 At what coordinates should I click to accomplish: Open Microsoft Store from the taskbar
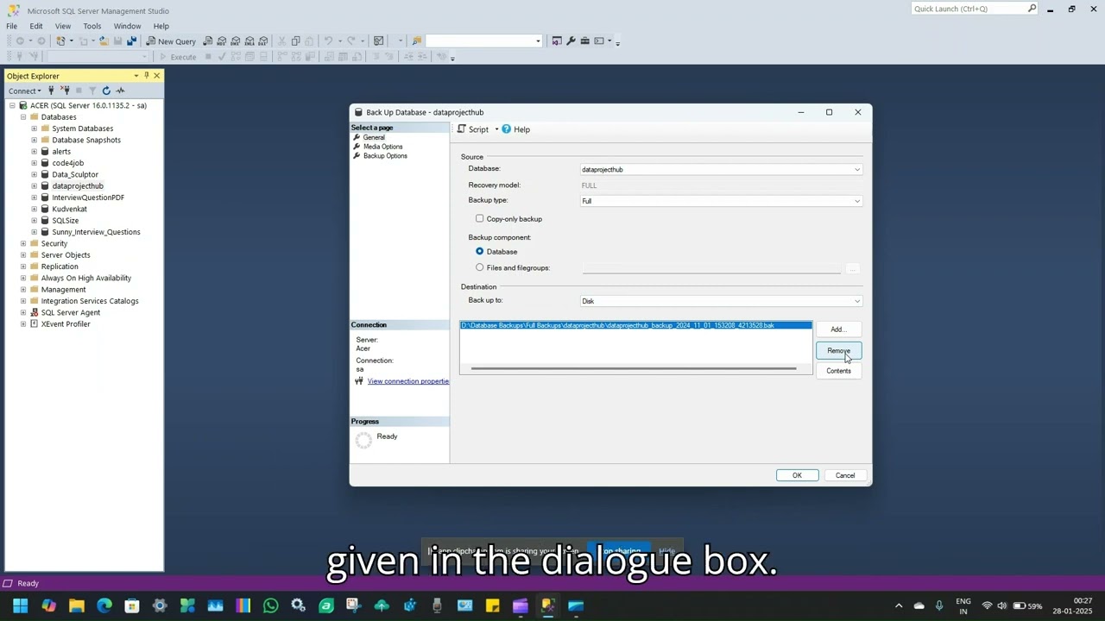pos(132,605)
